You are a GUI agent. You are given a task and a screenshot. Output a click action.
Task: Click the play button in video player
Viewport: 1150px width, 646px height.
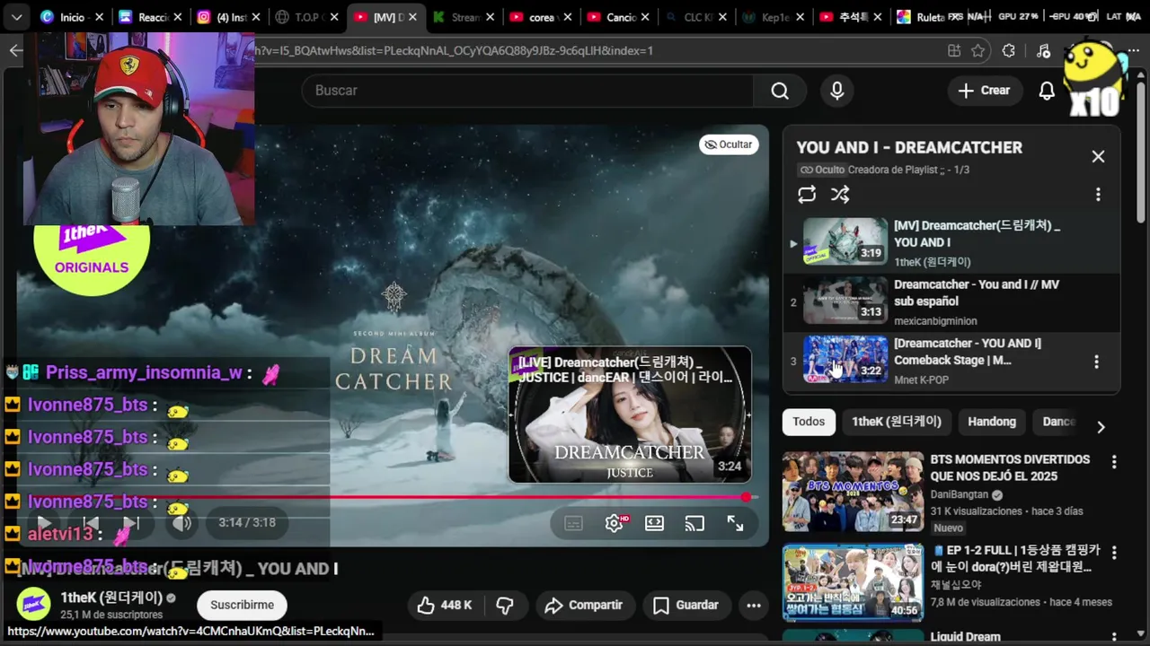pos(44,523)
